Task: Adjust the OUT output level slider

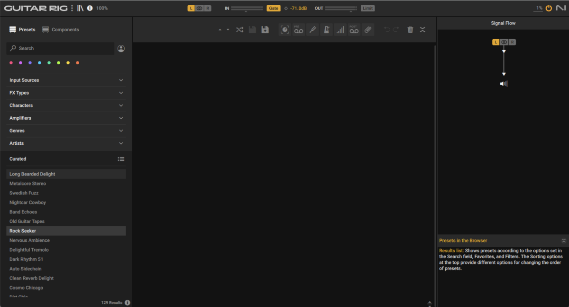Action: (x=341, y=9)
